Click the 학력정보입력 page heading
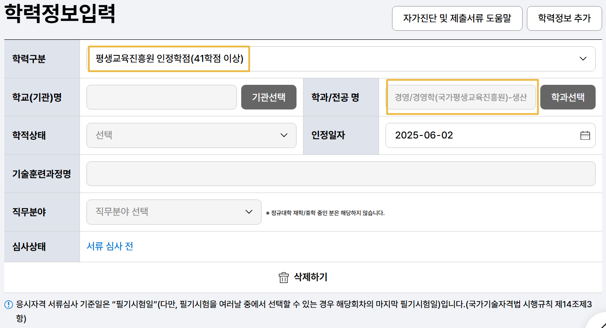Screen dimensions: 606x328 (60, 14)
